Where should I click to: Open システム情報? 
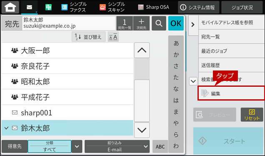click(x=198, y=7)
